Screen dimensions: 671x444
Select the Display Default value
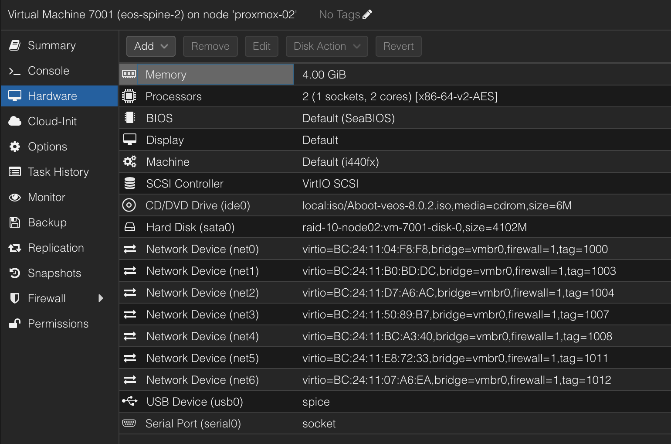pos(320,140)
